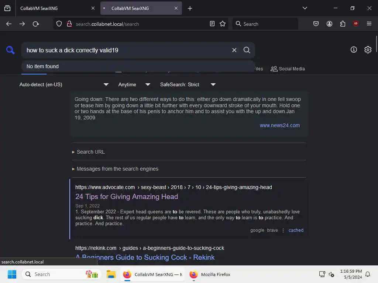Select the active CollabVM SearXNG tab
The image size is (378, 283).
pyautogui.click(x=141, y=8)
